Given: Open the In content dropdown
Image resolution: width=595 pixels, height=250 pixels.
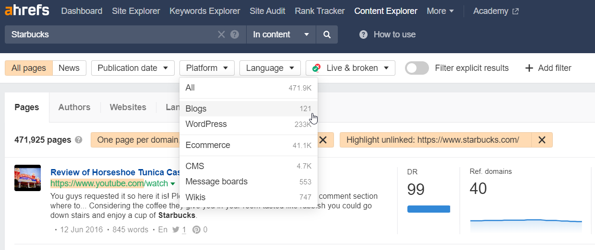Looking at the screenshot, I should [x=281, y=34].
